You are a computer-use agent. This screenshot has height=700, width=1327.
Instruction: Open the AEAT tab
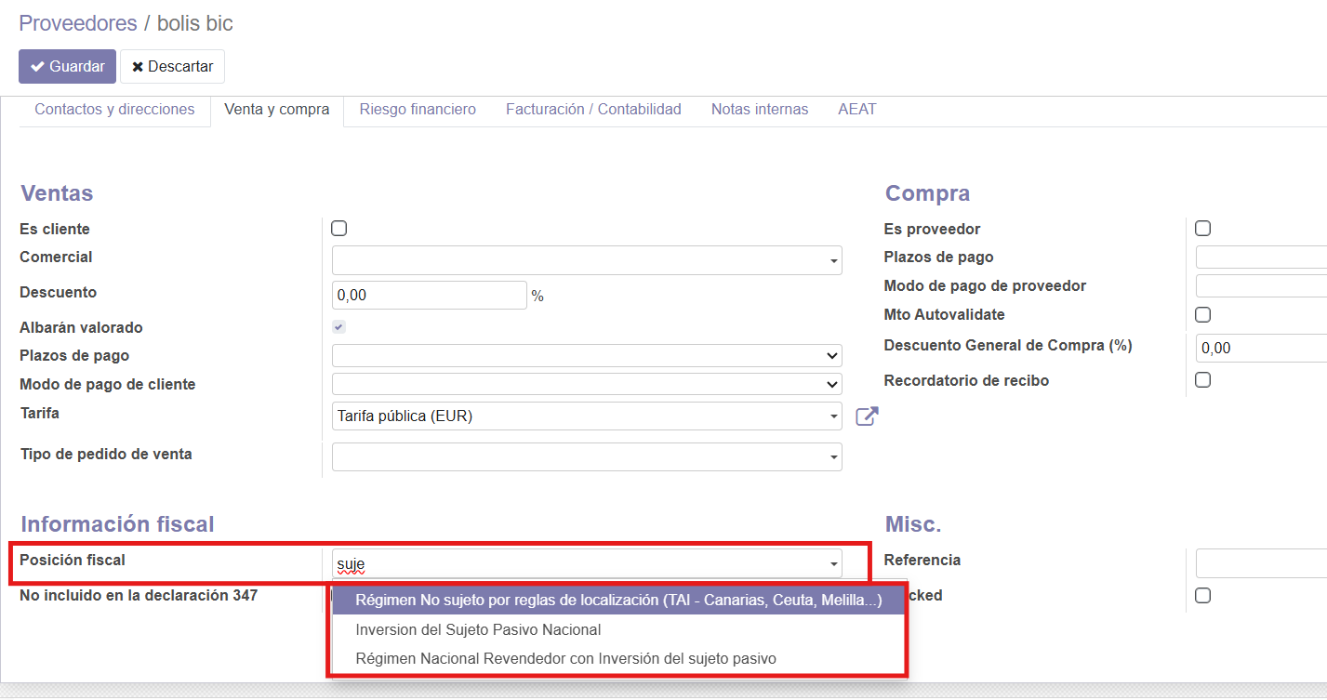coord(856,110)
